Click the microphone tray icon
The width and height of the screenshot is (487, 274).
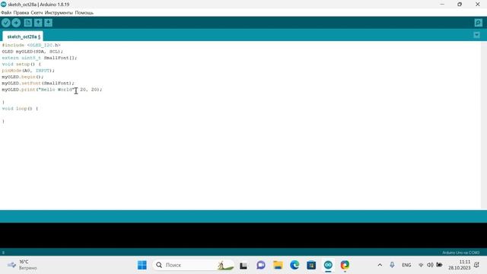[392, 265]
